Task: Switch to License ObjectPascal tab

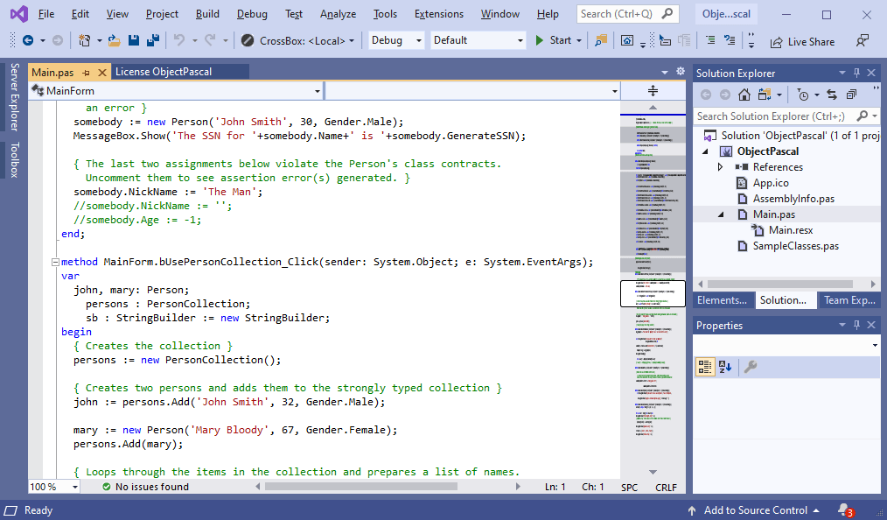Action: pyautogui.click(x=164, y=72)
